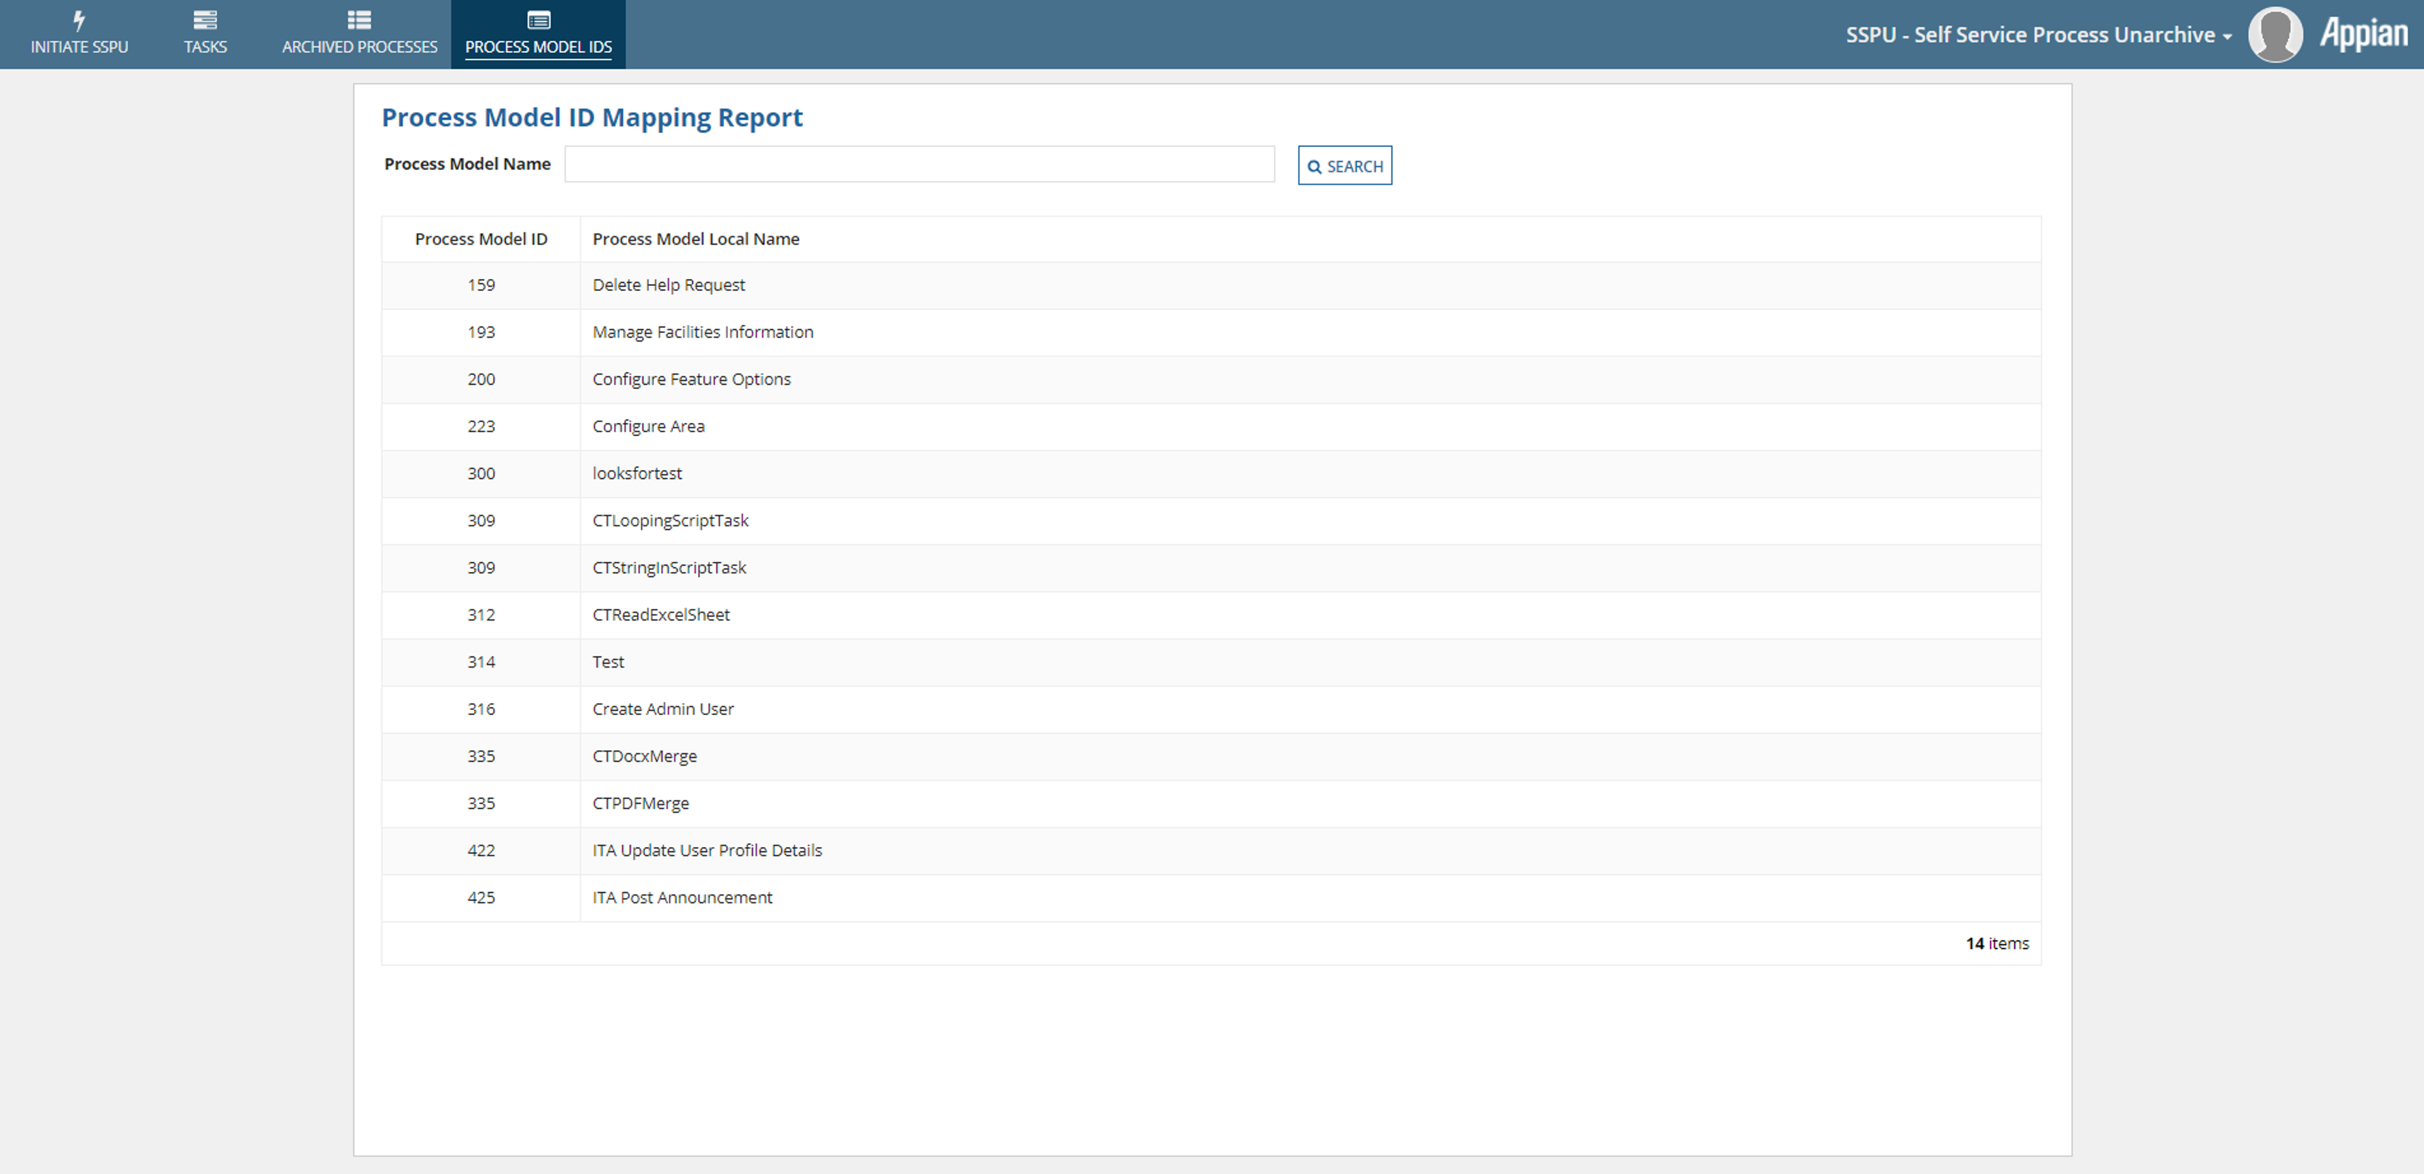Viewport: 2424px width, 1174px height.
Task: Click process model ID 200
Action: 481,379
